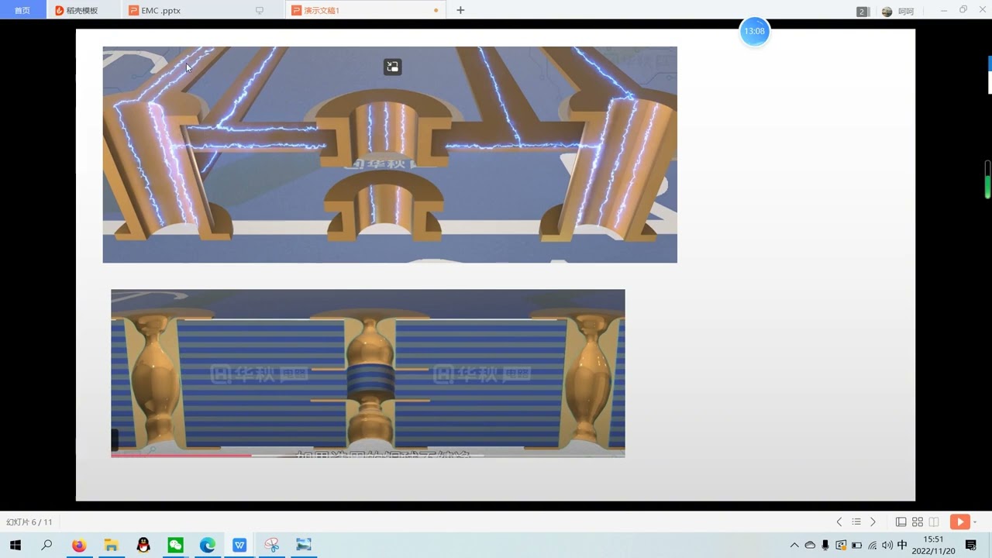The image size is (992, 558).
Task: Expand slideshow options dropdown arrow
Action: point(974,522)
